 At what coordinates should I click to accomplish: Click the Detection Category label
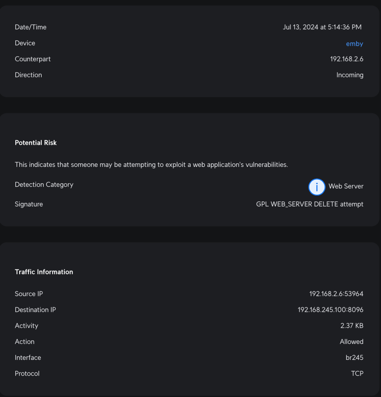pos(44,185)
